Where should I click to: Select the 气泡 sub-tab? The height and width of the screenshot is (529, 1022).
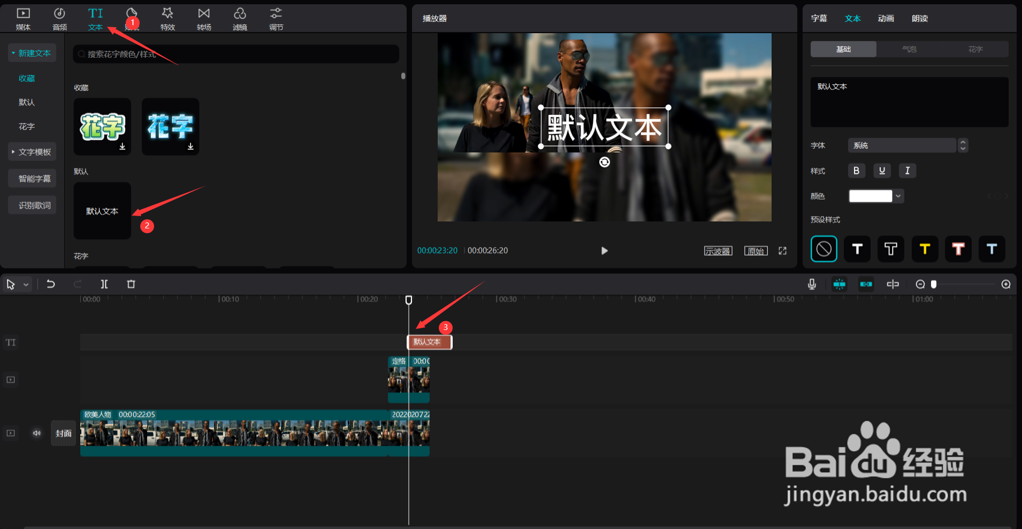[909, 49]
